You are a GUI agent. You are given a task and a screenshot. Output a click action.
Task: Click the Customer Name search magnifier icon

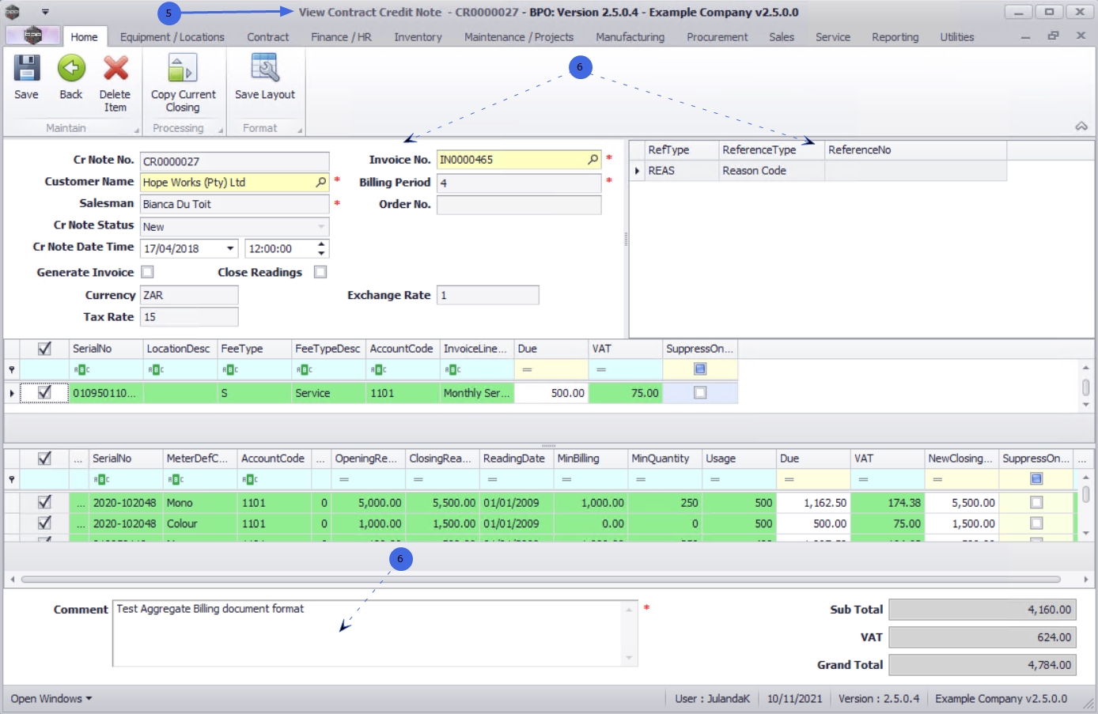click(x=320, y=182)
